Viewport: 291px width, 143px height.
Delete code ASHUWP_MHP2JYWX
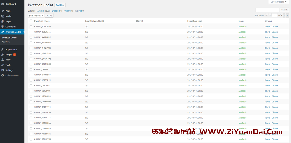(x=267, y=48)
